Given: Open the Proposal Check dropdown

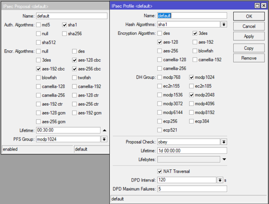Looking at the screenshot, I should (x=224, y=142).
